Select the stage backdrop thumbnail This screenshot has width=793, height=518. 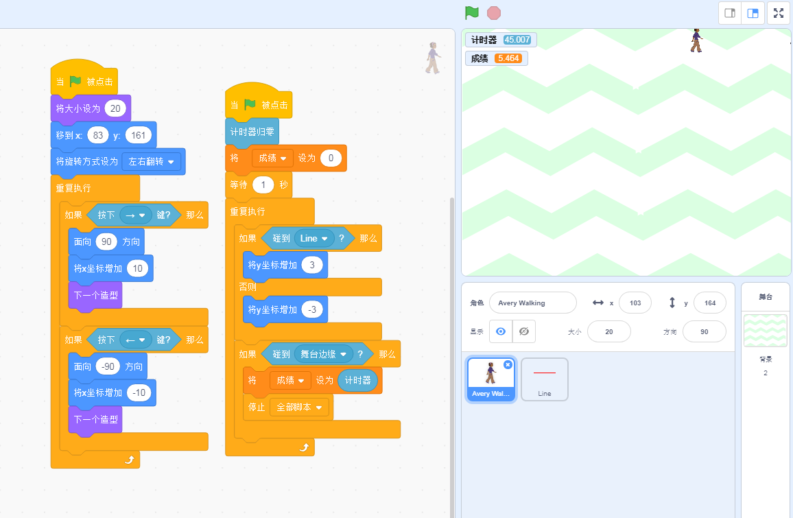click(765, 330)
